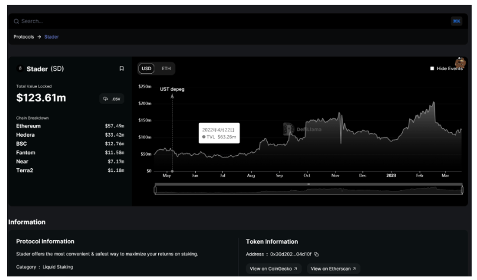Click the TVL $63.26m tooltip

219,133
